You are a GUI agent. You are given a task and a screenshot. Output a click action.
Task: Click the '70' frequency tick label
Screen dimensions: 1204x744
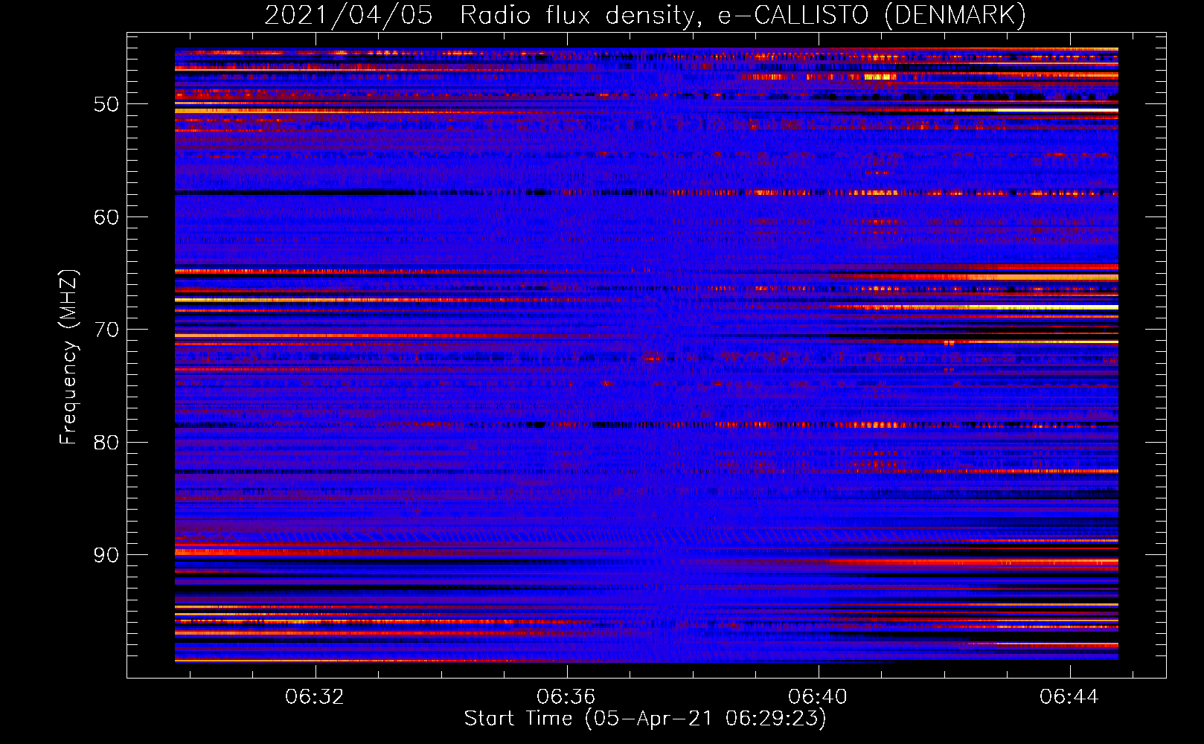coord(106,330)
